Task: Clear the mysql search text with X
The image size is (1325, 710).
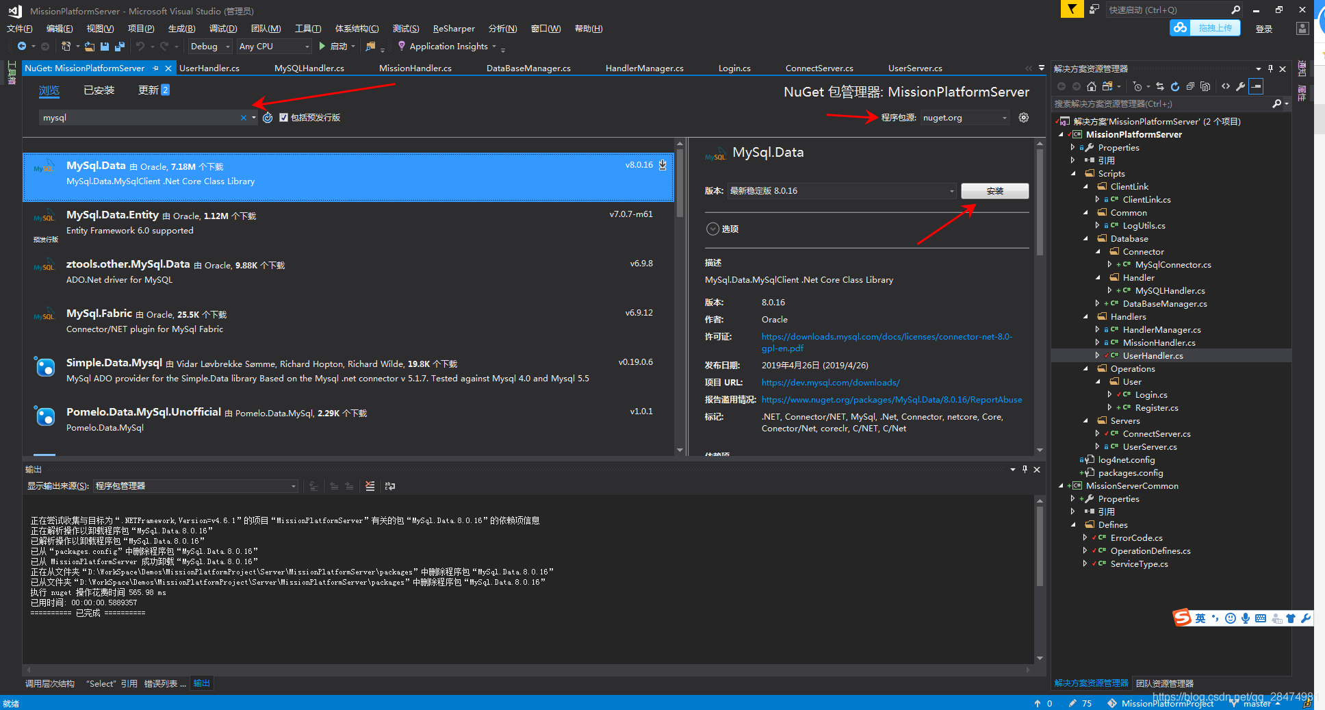Action: click(x=244, y=118)
